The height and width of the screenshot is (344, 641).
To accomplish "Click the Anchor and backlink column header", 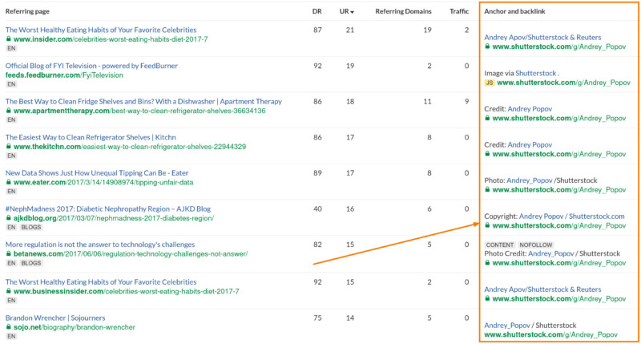I will pyautogui.click(x=514, y=11).
